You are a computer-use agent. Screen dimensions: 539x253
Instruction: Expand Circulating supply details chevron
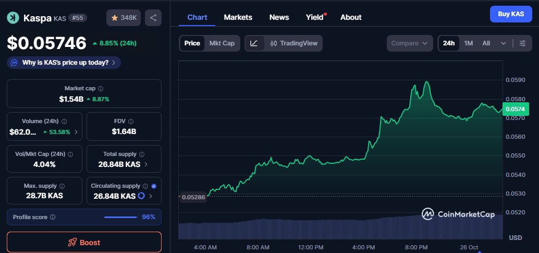pos(151,196)
